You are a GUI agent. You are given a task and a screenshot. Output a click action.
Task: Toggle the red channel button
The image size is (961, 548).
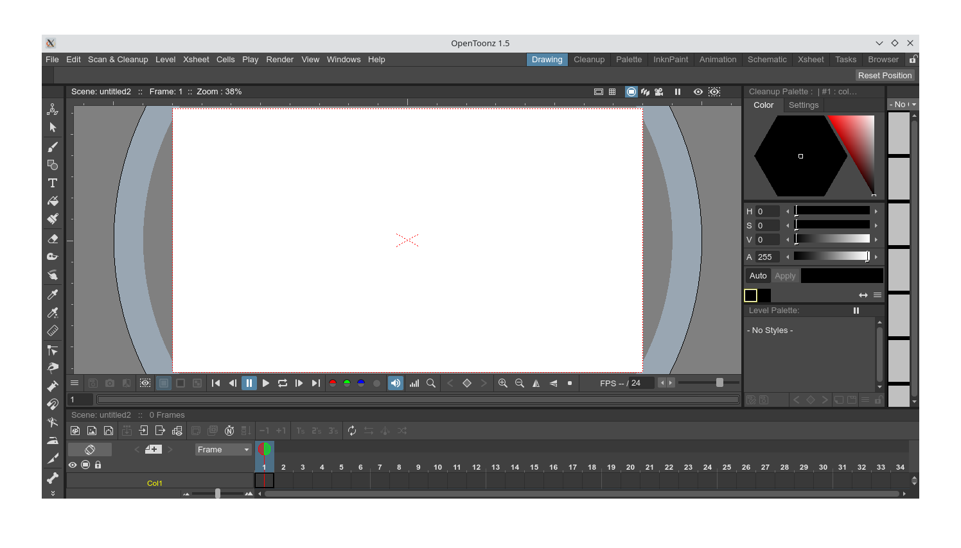(333, 383)
